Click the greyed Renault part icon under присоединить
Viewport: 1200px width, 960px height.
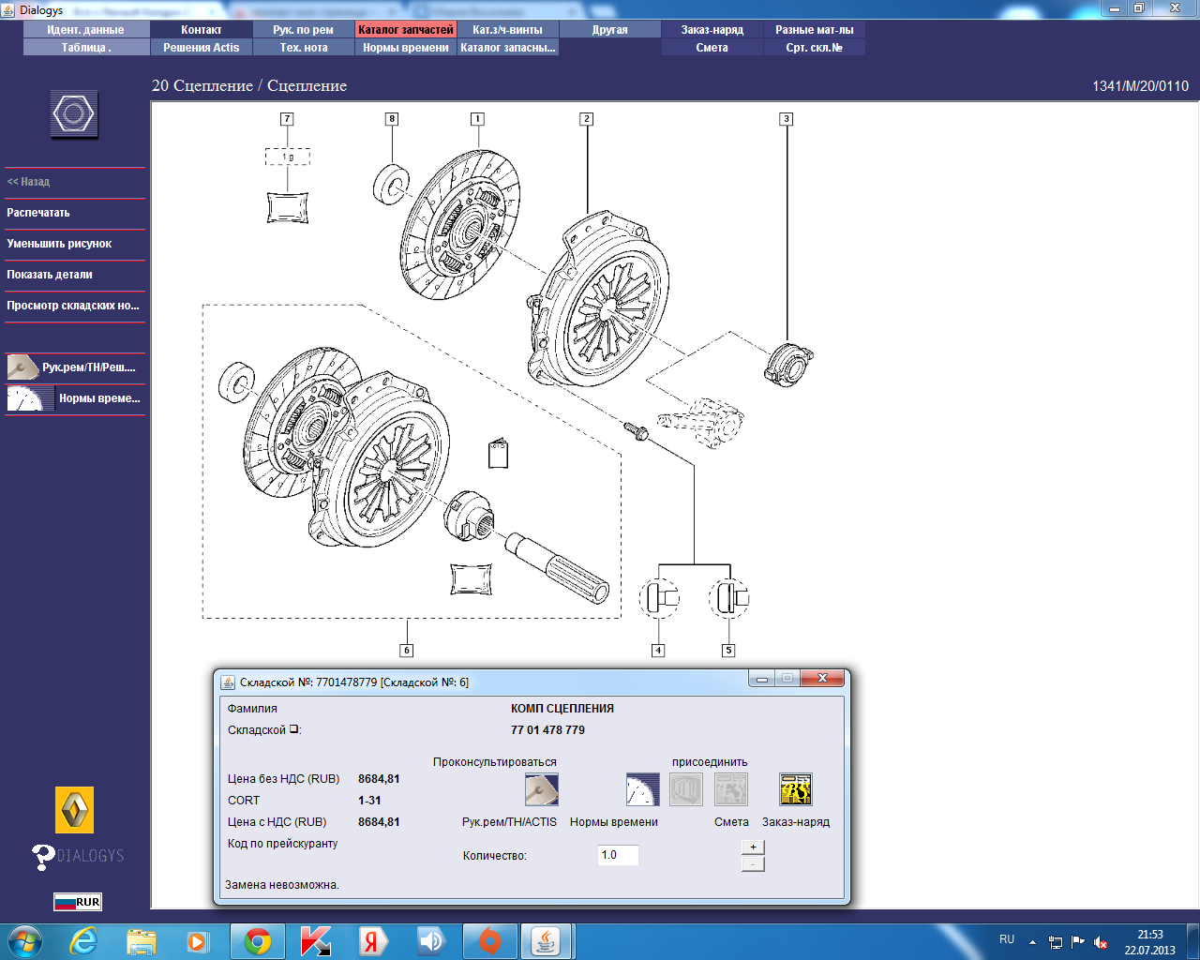686,789
